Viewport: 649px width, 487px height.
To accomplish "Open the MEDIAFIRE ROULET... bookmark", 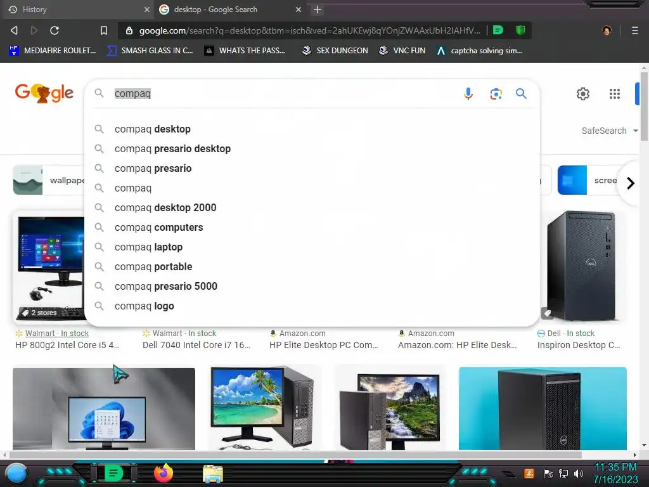I will tap(53, 51).
